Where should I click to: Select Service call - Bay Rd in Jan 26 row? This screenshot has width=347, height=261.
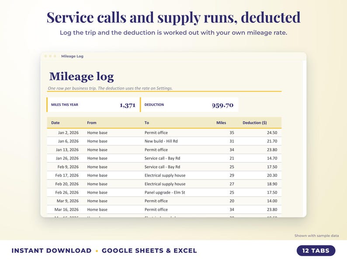click(x=162, y=159)
